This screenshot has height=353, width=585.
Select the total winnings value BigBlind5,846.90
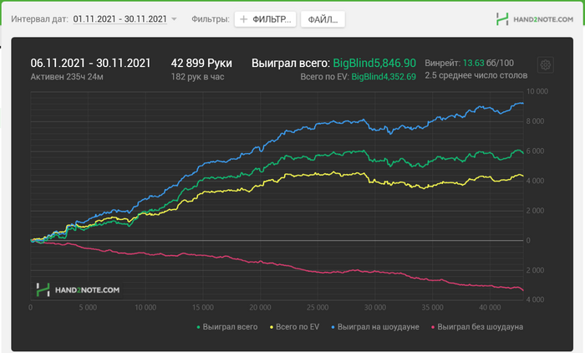pyautogui.click(x=374, y=63)
